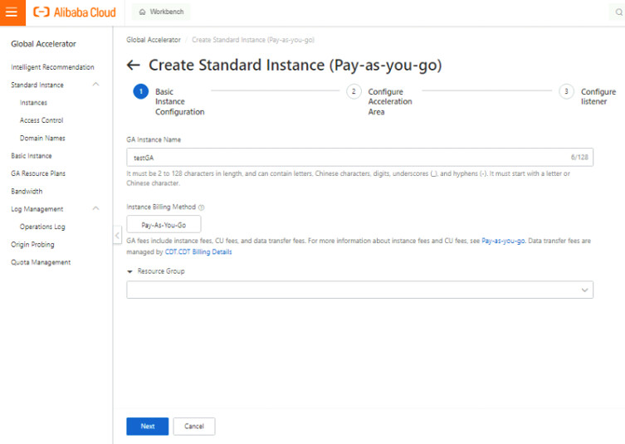Open Basic Instance in the sidebar
This screenshot has height=444, width=625.
coord(32,155)
